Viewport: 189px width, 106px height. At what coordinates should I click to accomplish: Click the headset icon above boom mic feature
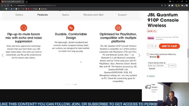[24, 28]
